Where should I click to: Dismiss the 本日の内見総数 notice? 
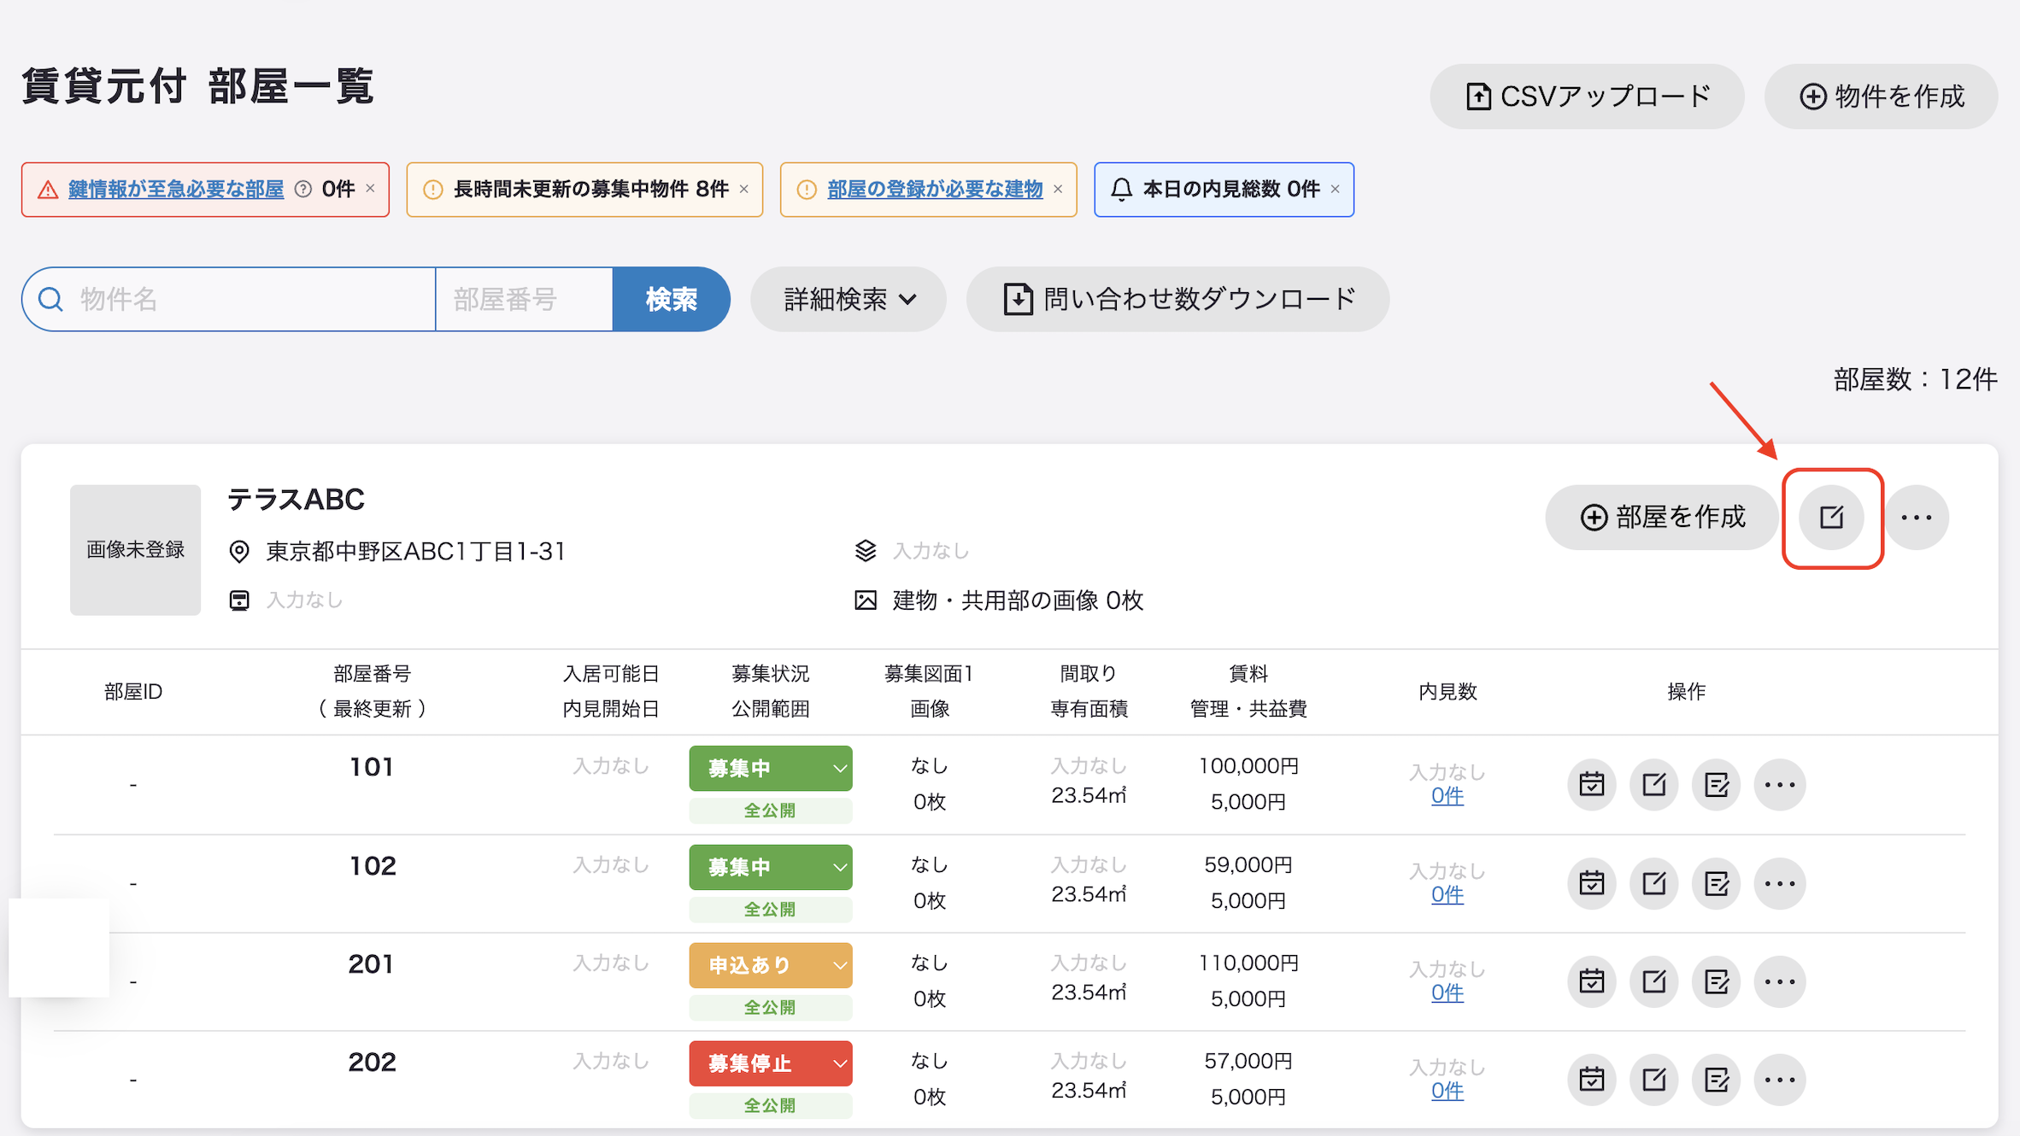1335,189
